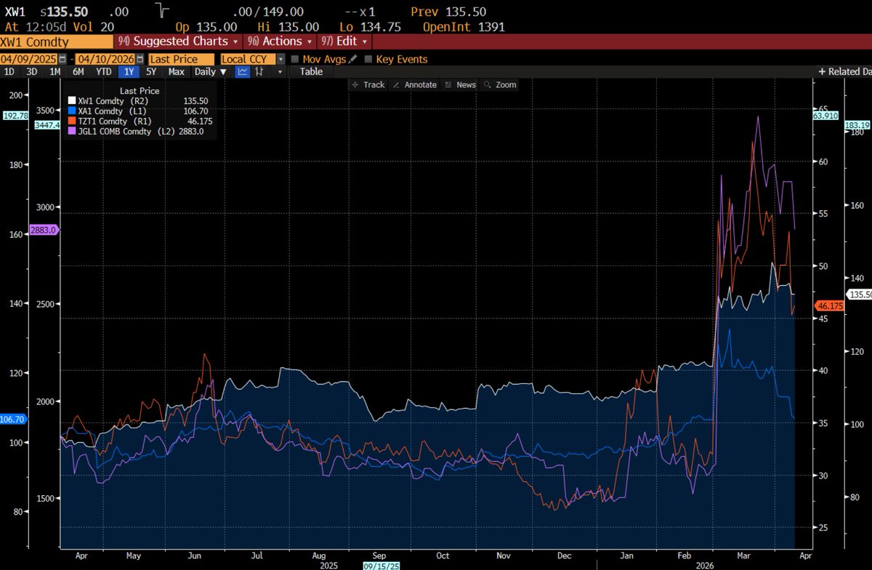Click the Mov Avgs pencil edit icon
This screenshot has height=570, width=872.
[x=352, y=59]
